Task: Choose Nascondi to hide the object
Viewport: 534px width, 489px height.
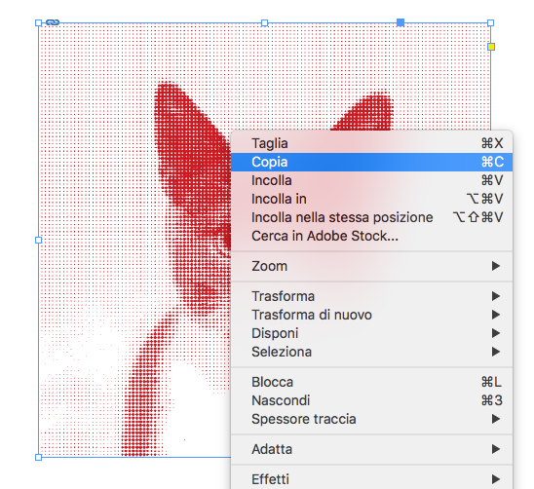Action: [371, 400]
